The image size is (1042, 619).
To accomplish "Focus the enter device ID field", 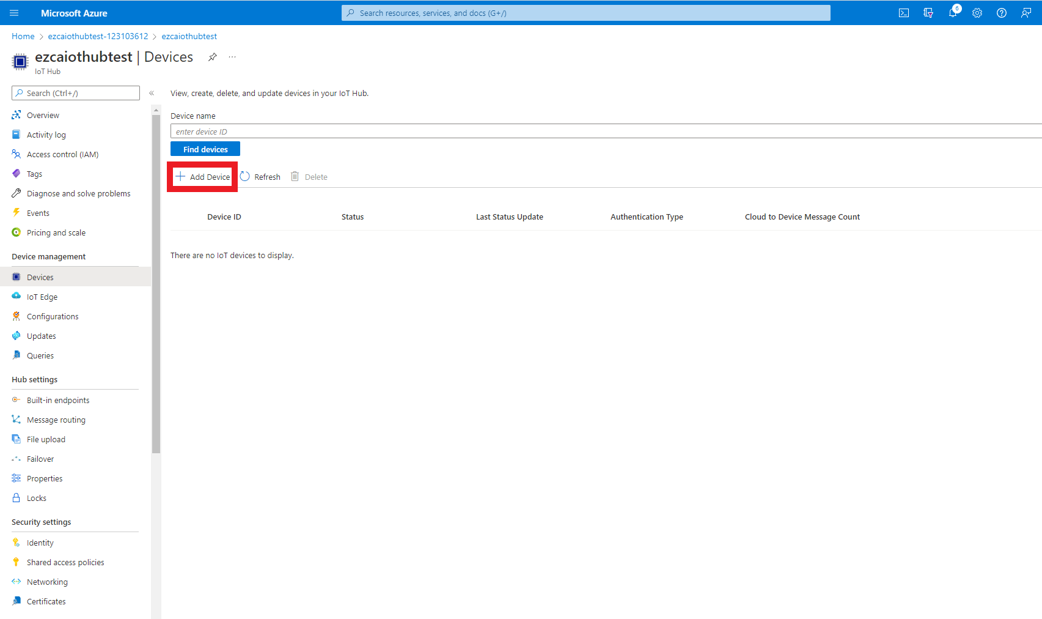I will 606,132.
